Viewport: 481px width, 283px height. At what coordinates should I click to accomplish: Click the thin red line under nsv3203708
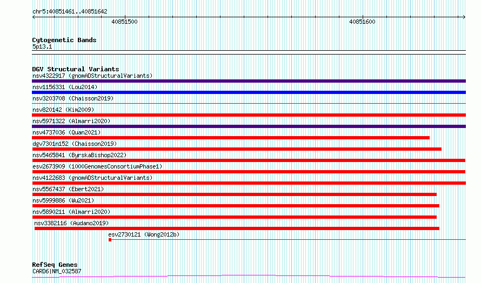point(249,104)
